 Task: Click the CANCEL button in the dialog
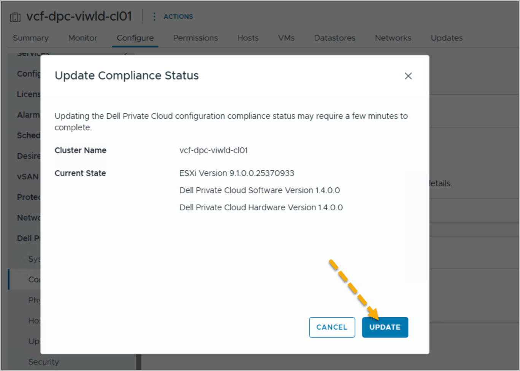[332, 327]
